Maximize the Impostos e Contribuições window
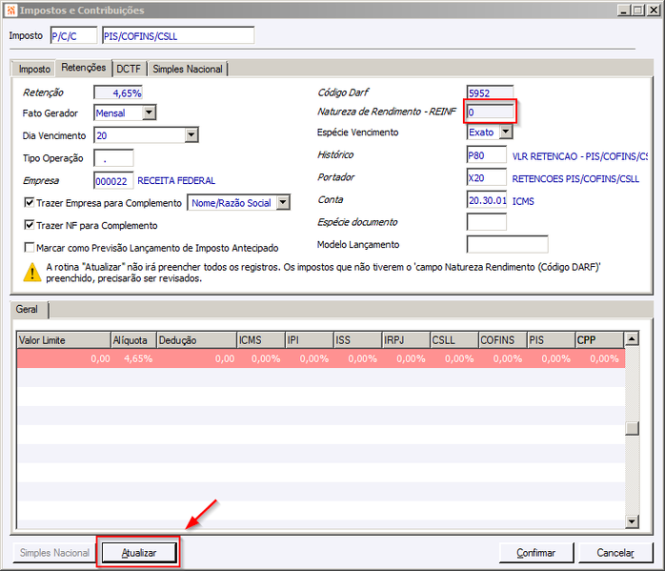Image resolution: width=665 pixels, height=571 pixels. pos(638,10)
